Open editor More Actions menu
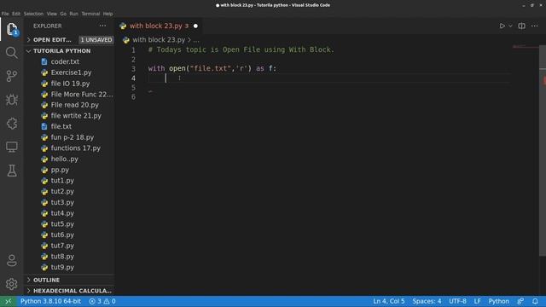 (535, 26)
